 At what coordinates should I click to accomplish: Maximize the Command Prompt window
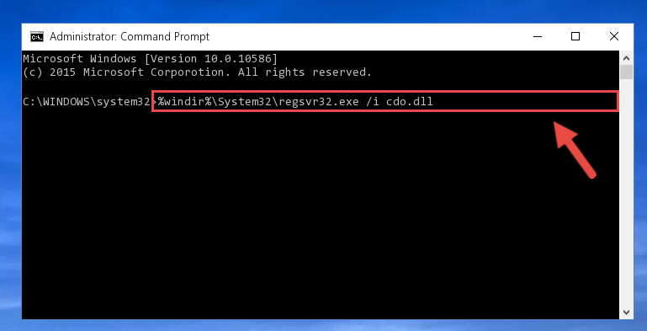(x=575, y=36)
